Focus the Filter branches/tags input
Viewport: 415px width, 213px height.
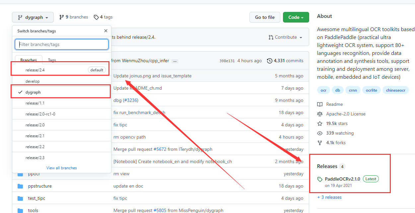(62, 44)
